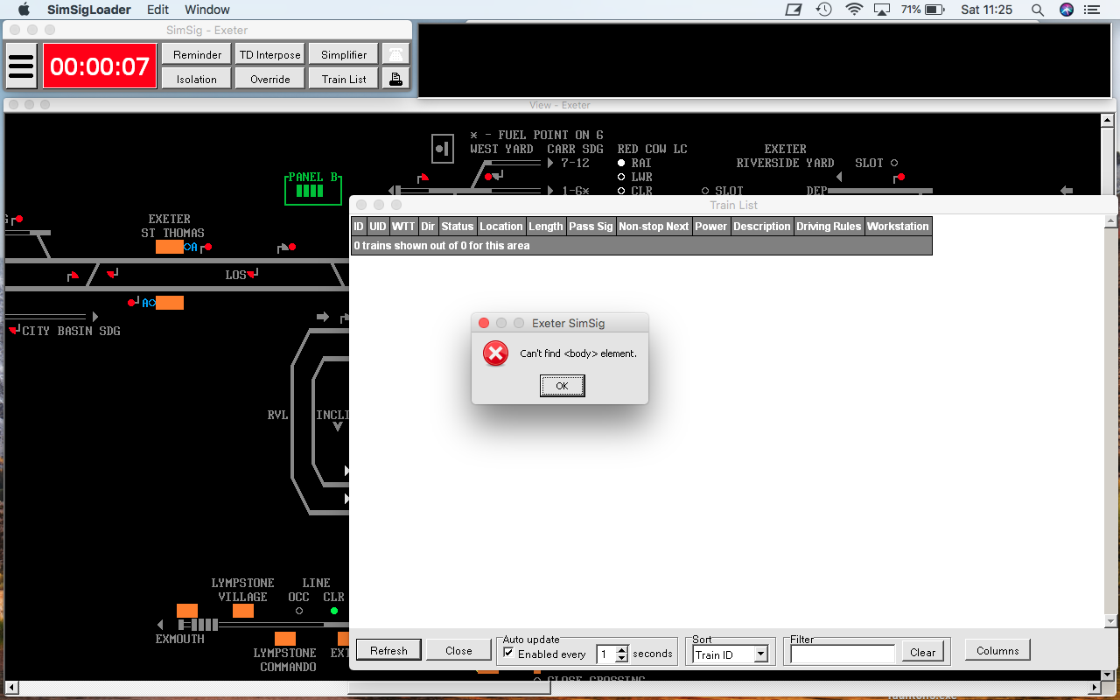
Task: Open the Window menu
Action: (x=207, y=10)
